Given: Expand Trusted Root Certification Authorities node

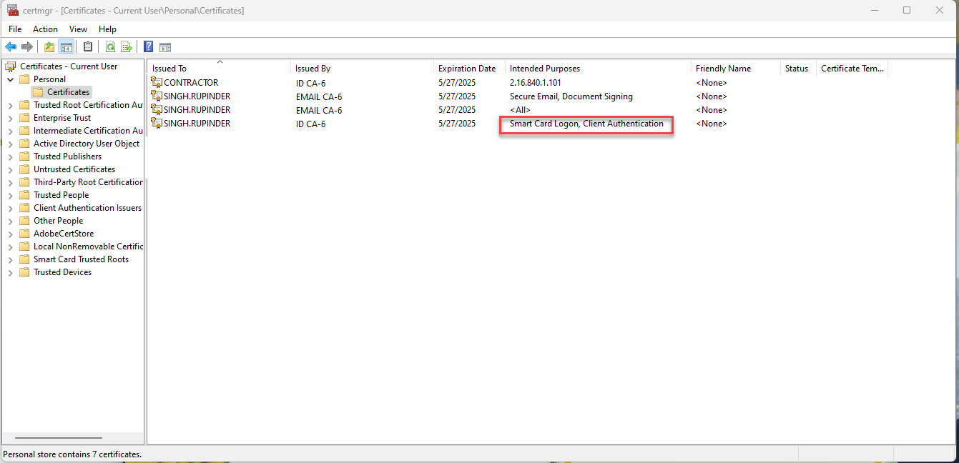Looking at the screenshot, I should [11, 105].
